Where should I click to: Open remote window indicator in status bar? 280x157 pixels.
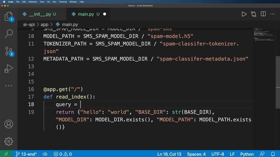point(6,154)
